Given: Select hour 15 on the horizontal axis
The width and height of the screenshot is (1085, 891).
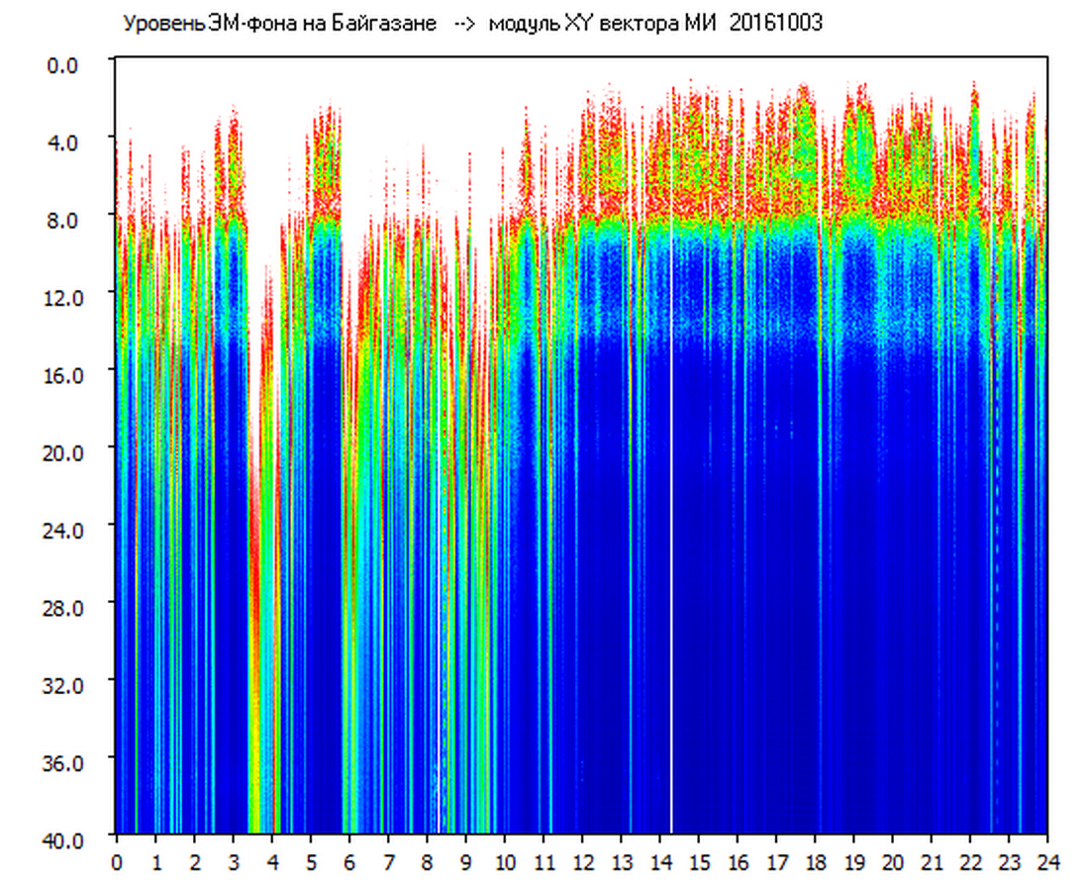Looking at the screenshot, I should [699, 862].
